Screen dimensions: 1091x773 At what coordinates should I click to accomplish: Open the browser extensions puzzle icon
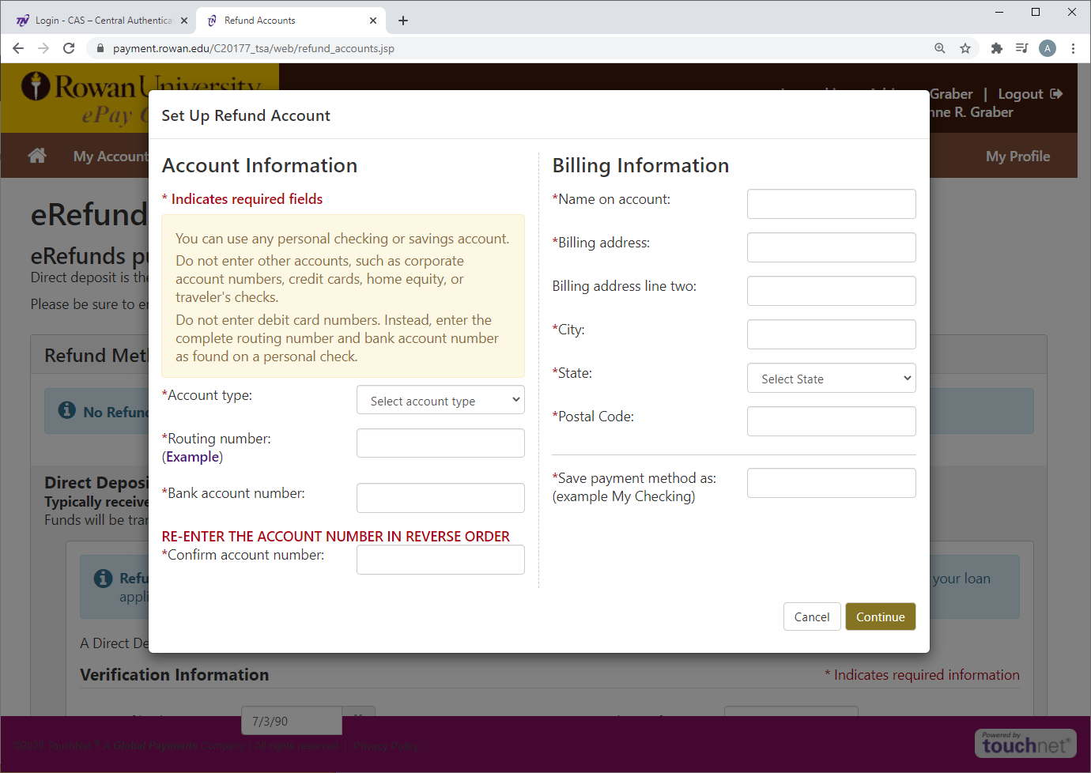996,48
